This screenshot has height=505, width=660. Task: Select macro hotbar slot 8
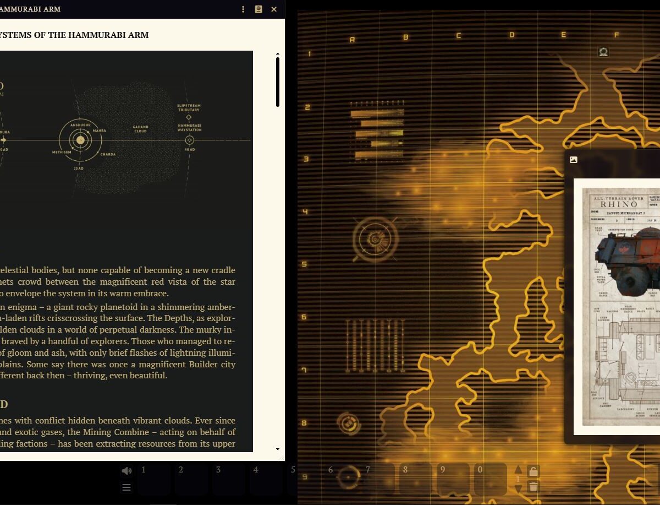(416, 479)
